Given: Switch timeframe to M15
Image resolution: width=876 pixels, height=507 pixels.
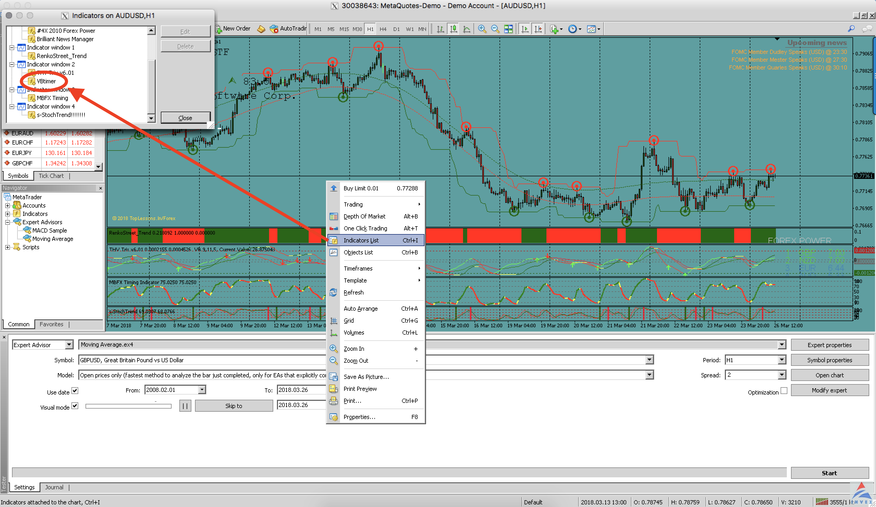Looking at the screenshot, I should pos(344,29).
